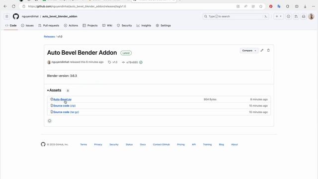Open the browser more options menu
Viewport: 318px width, 179px height.
pyautogui.click(x=314, y=6)
